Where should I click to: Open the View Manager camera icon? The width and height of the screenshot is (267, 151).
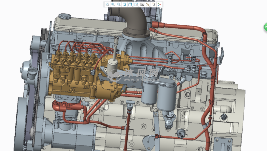pyautogui.click(x=142, y=4)
